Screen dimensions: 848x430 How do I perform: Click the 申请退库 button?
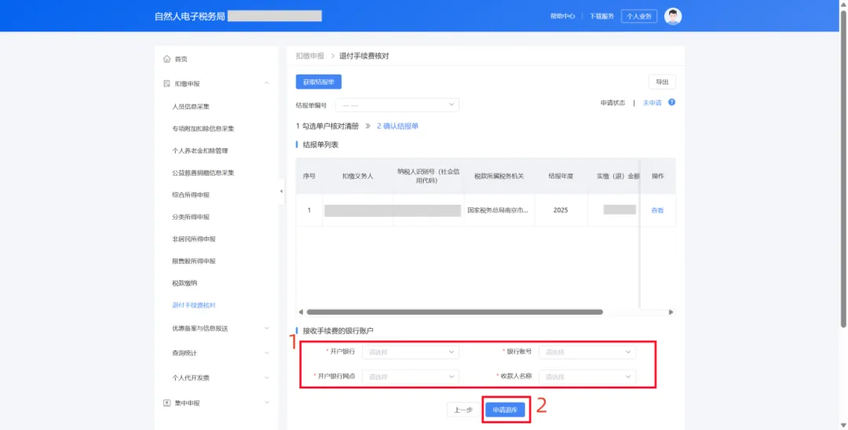click(x=504, y=410)
